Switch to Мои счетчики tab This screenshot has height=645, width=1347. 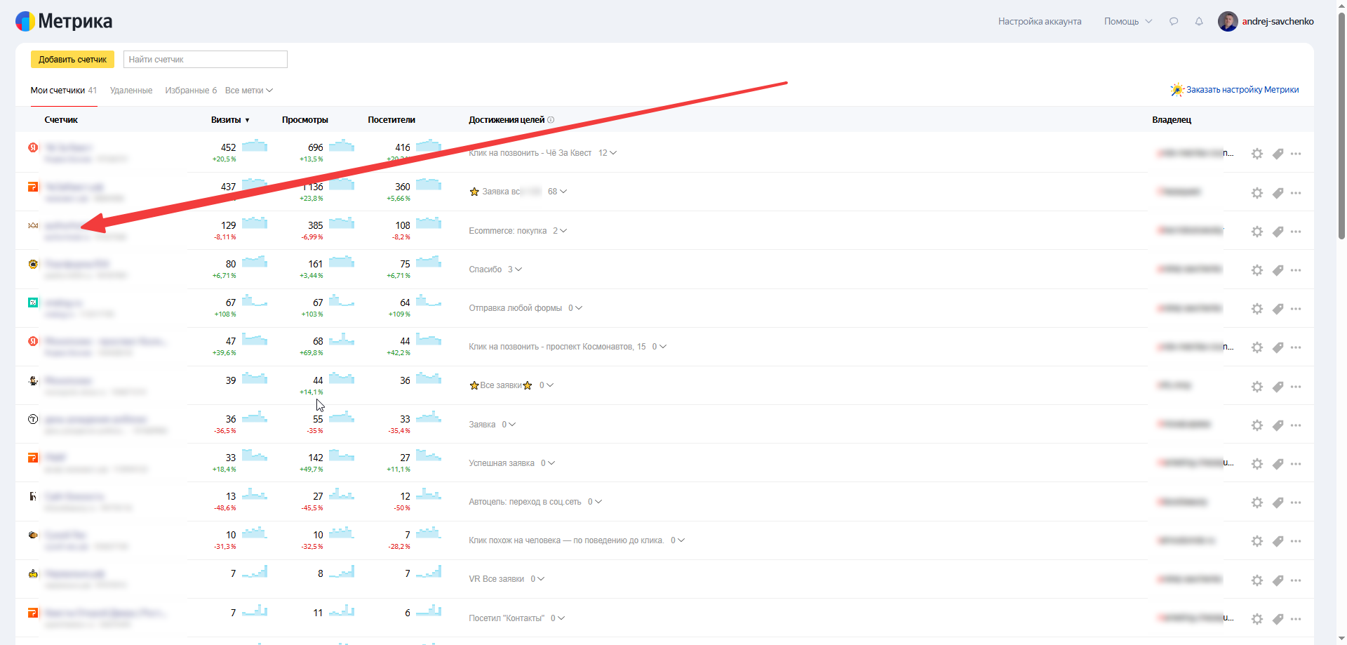click(x=64, y=91)
